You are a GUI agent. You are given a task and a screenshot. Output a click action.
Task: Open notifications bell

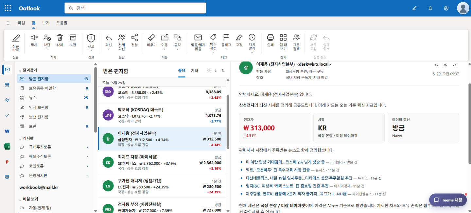click(x=430, y=8)
